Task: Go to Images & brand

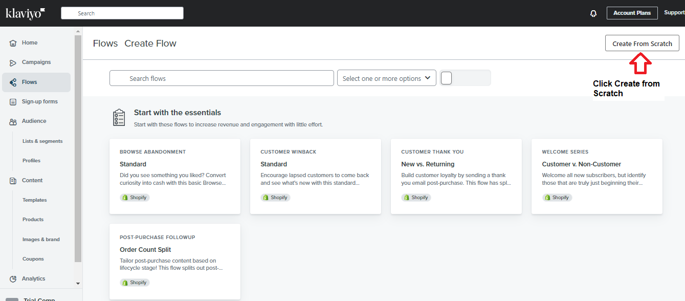Action: [41, 240]
